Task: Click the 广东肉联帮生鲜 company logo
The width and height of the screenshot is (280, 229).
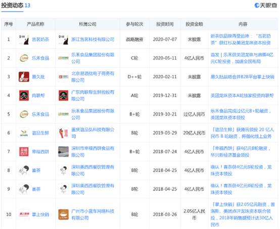Action: pos(63,95)
